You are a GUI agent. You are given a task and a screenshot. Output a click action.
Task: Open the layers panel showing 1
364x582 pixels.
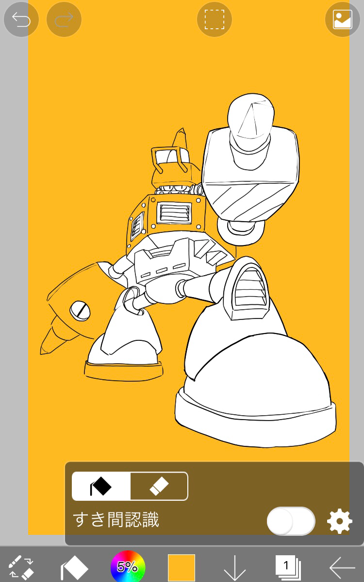point(288,567)
